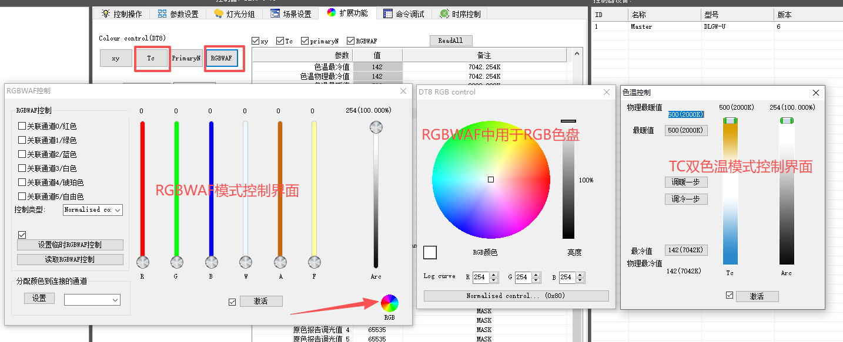Click 激活 button in 色温控制 window
The image size is (843, 342).
click(x=757, y=296)
